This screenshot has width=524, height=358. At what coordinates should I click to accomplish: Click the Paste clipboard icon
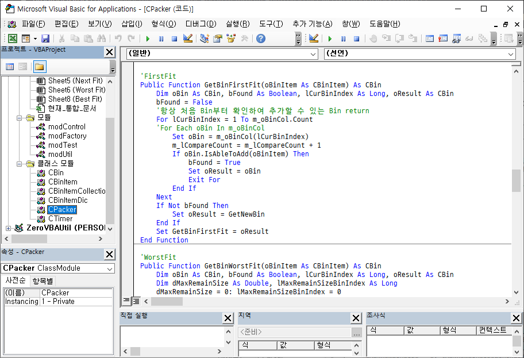click(x=88, y=39)
